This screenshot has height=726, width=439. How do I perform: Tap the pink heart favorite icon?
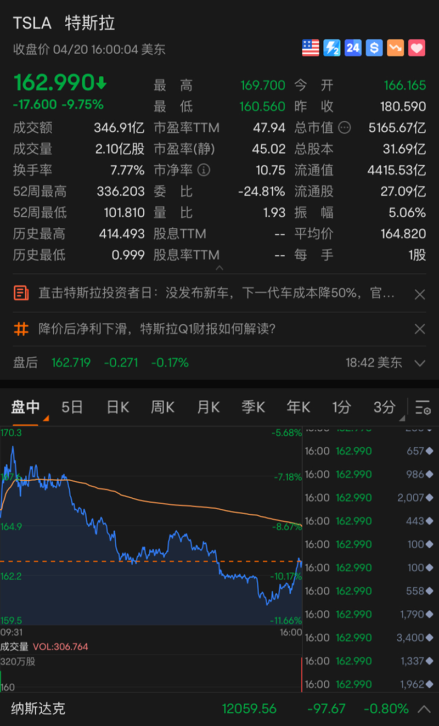tap(417, 48)
